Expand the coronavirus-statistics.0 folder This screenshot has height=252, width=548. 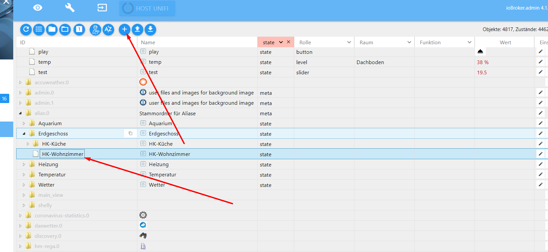[20, 216]
